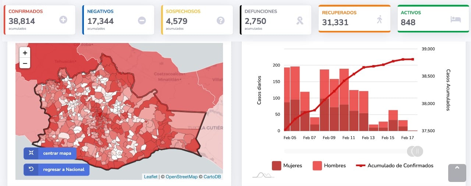Click the bright red central municipality on the map
This screenshot has height=186, width=471.
[x=99, y=114]
